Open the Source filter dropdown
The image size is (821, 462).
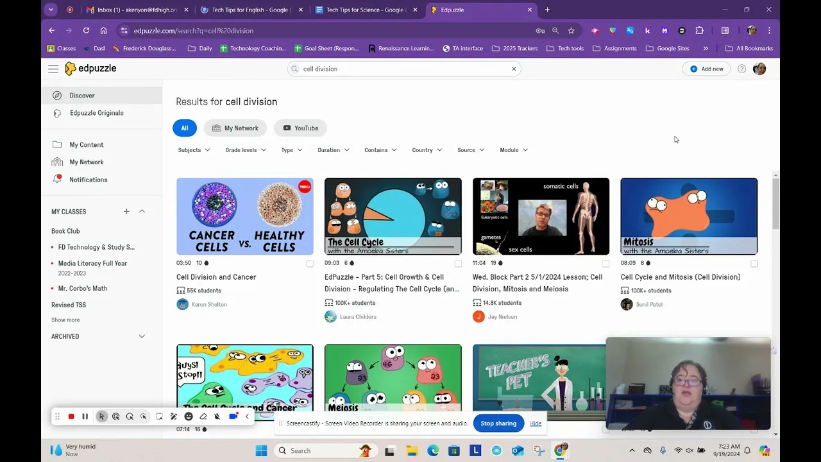[471, 150]
